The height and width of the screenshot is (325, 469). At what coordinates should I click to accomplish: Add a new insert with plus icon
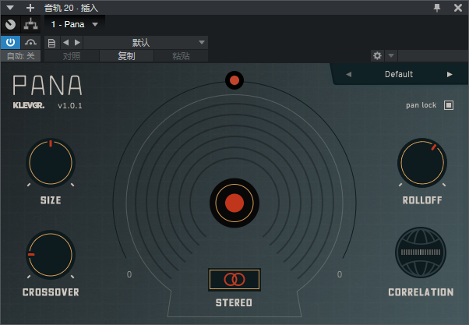[x=30, y=8]
